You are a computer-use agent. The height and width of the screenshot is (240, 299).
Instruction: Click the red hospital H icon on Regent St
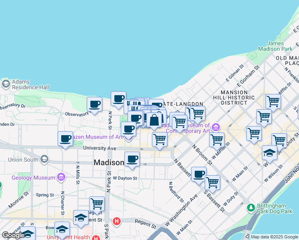[x=117, y=222]
